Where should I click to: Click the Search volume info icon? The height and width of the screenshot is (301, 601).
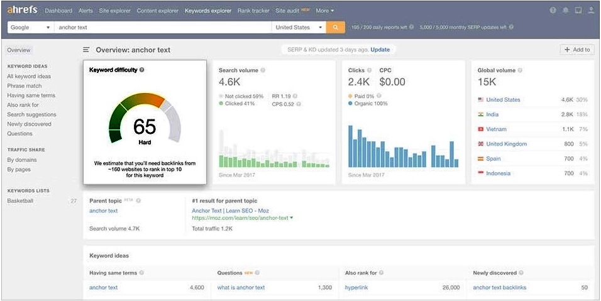(x=263, y=70)
